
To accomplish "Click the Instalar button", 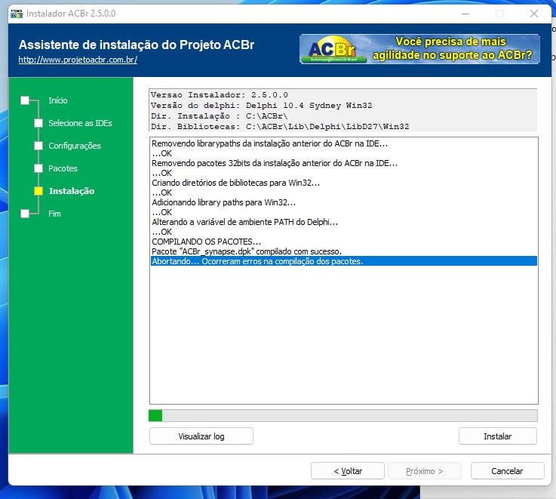I will point(497,436).
